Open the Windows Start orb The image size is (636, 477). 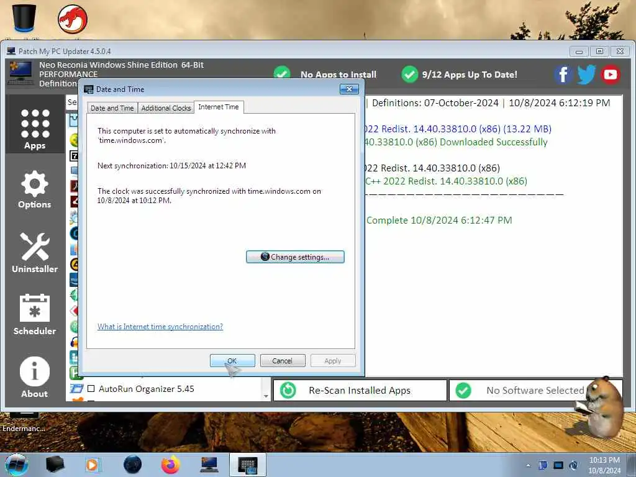(x=17, y=465)
